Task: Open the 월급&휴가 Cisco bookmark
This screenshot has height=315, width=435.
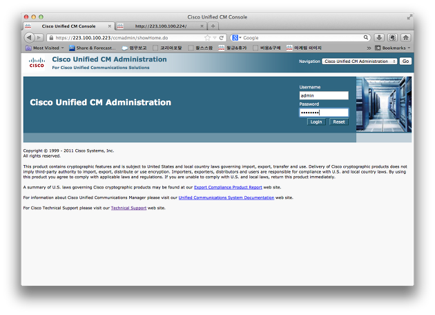Action: (x=233, y=48)
